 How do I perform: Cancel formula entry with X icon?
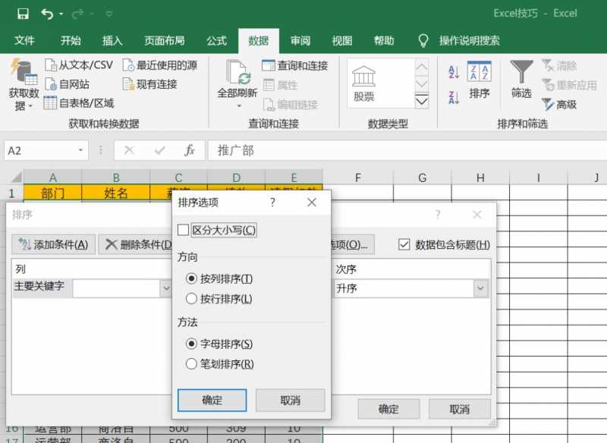129,150
